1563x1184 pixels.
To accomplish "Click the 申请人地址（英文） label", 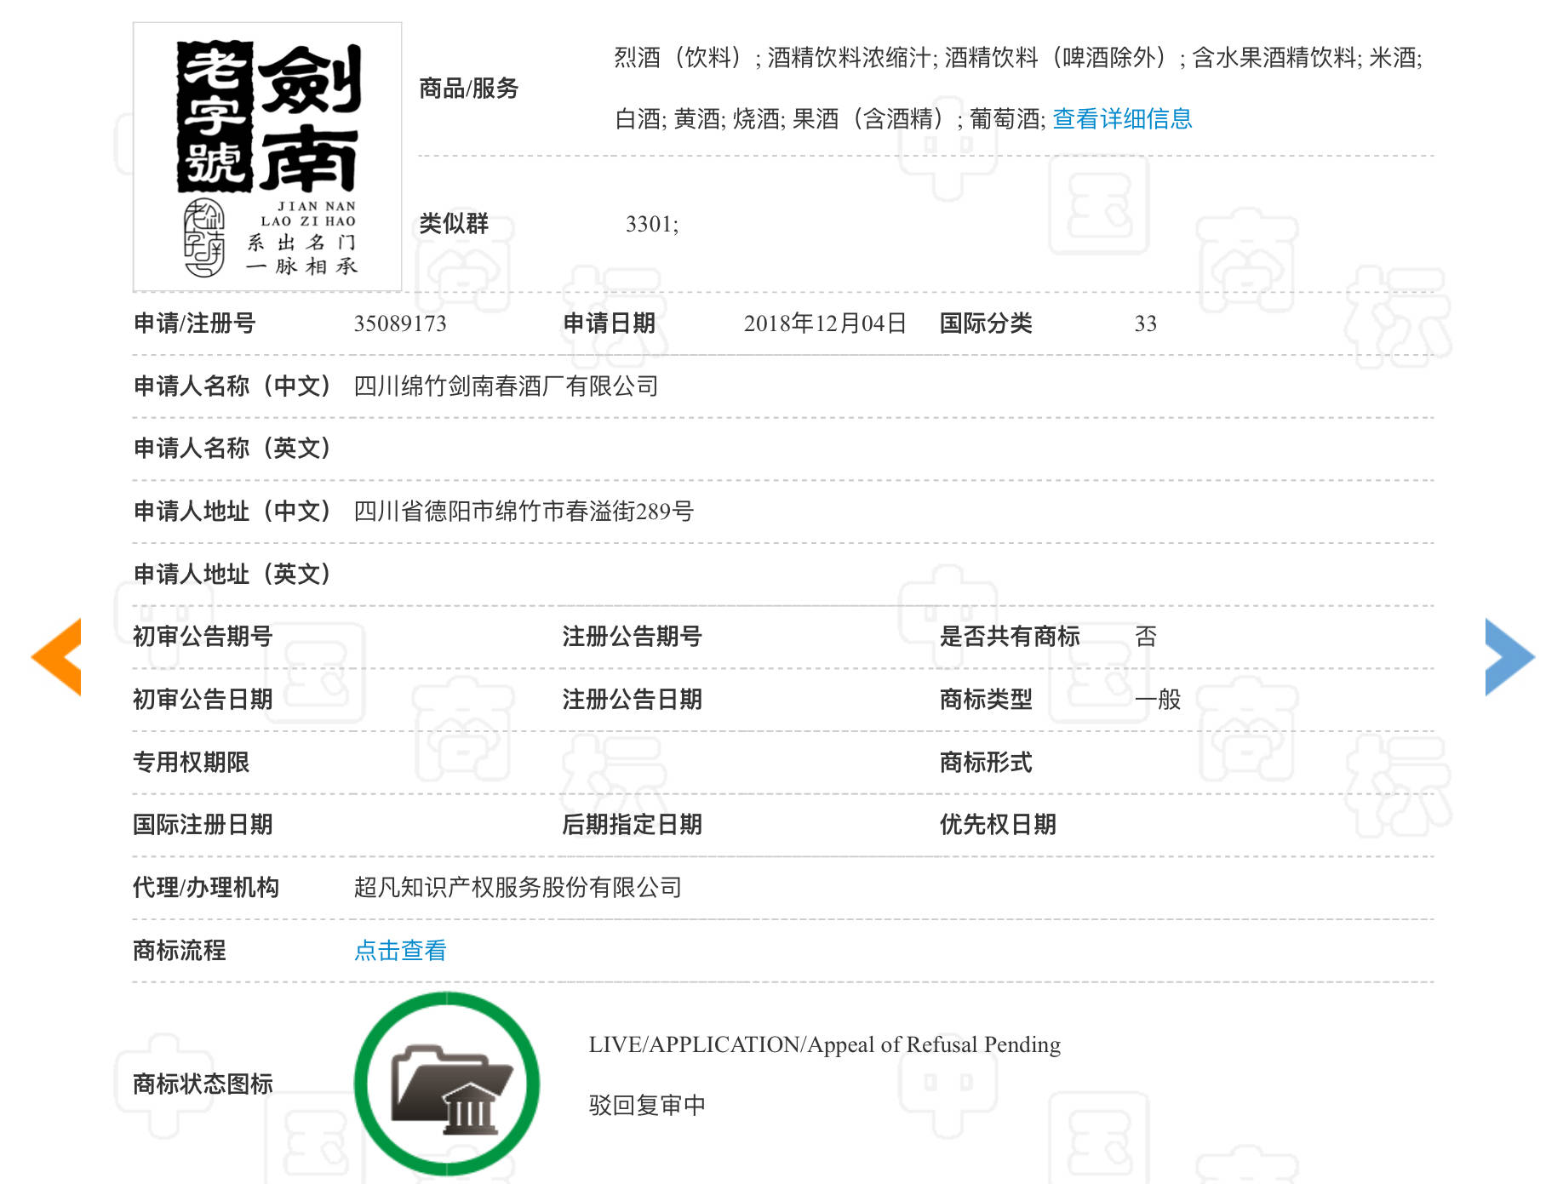I will (x=232, y=575).
